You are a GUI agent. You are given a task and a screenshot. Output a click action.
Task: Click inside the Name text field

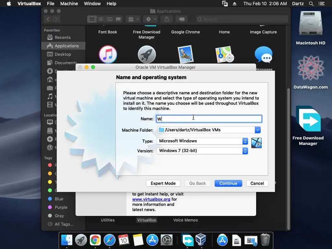tap(209, 119)
